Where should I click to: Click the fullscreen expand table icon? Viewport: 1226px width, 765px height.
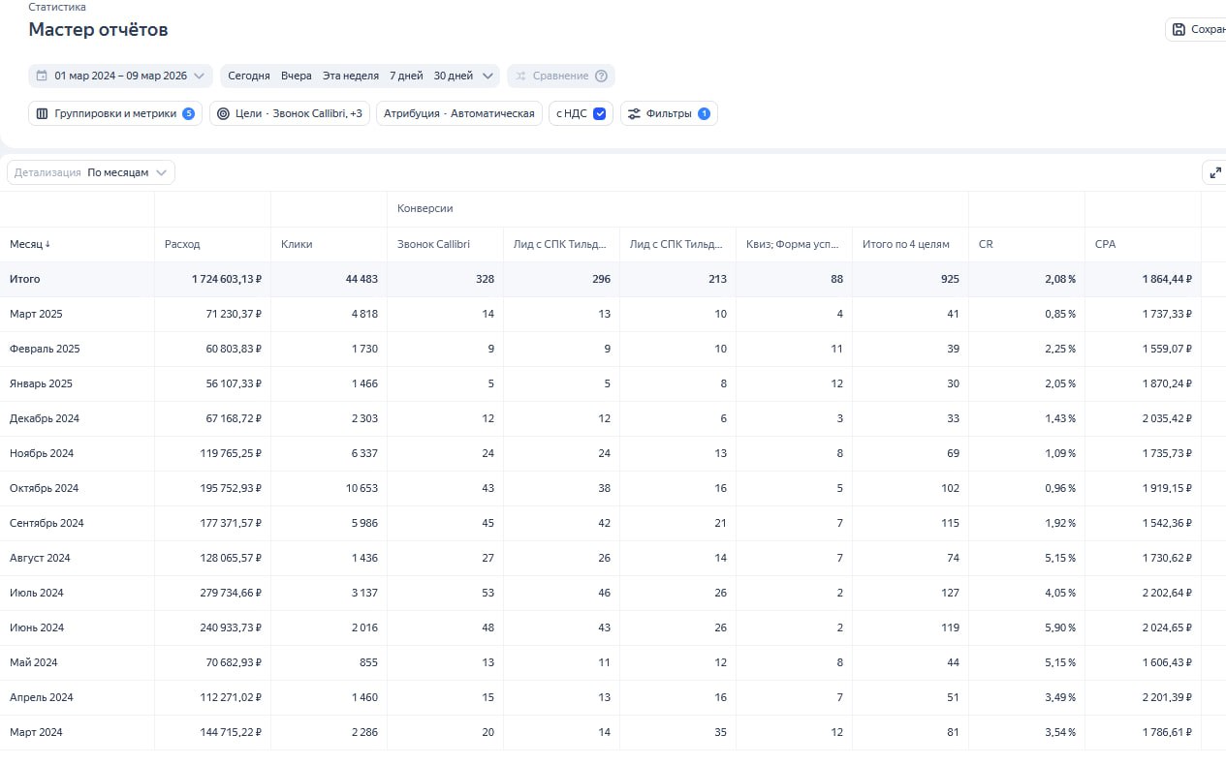tap(1214, 173)
